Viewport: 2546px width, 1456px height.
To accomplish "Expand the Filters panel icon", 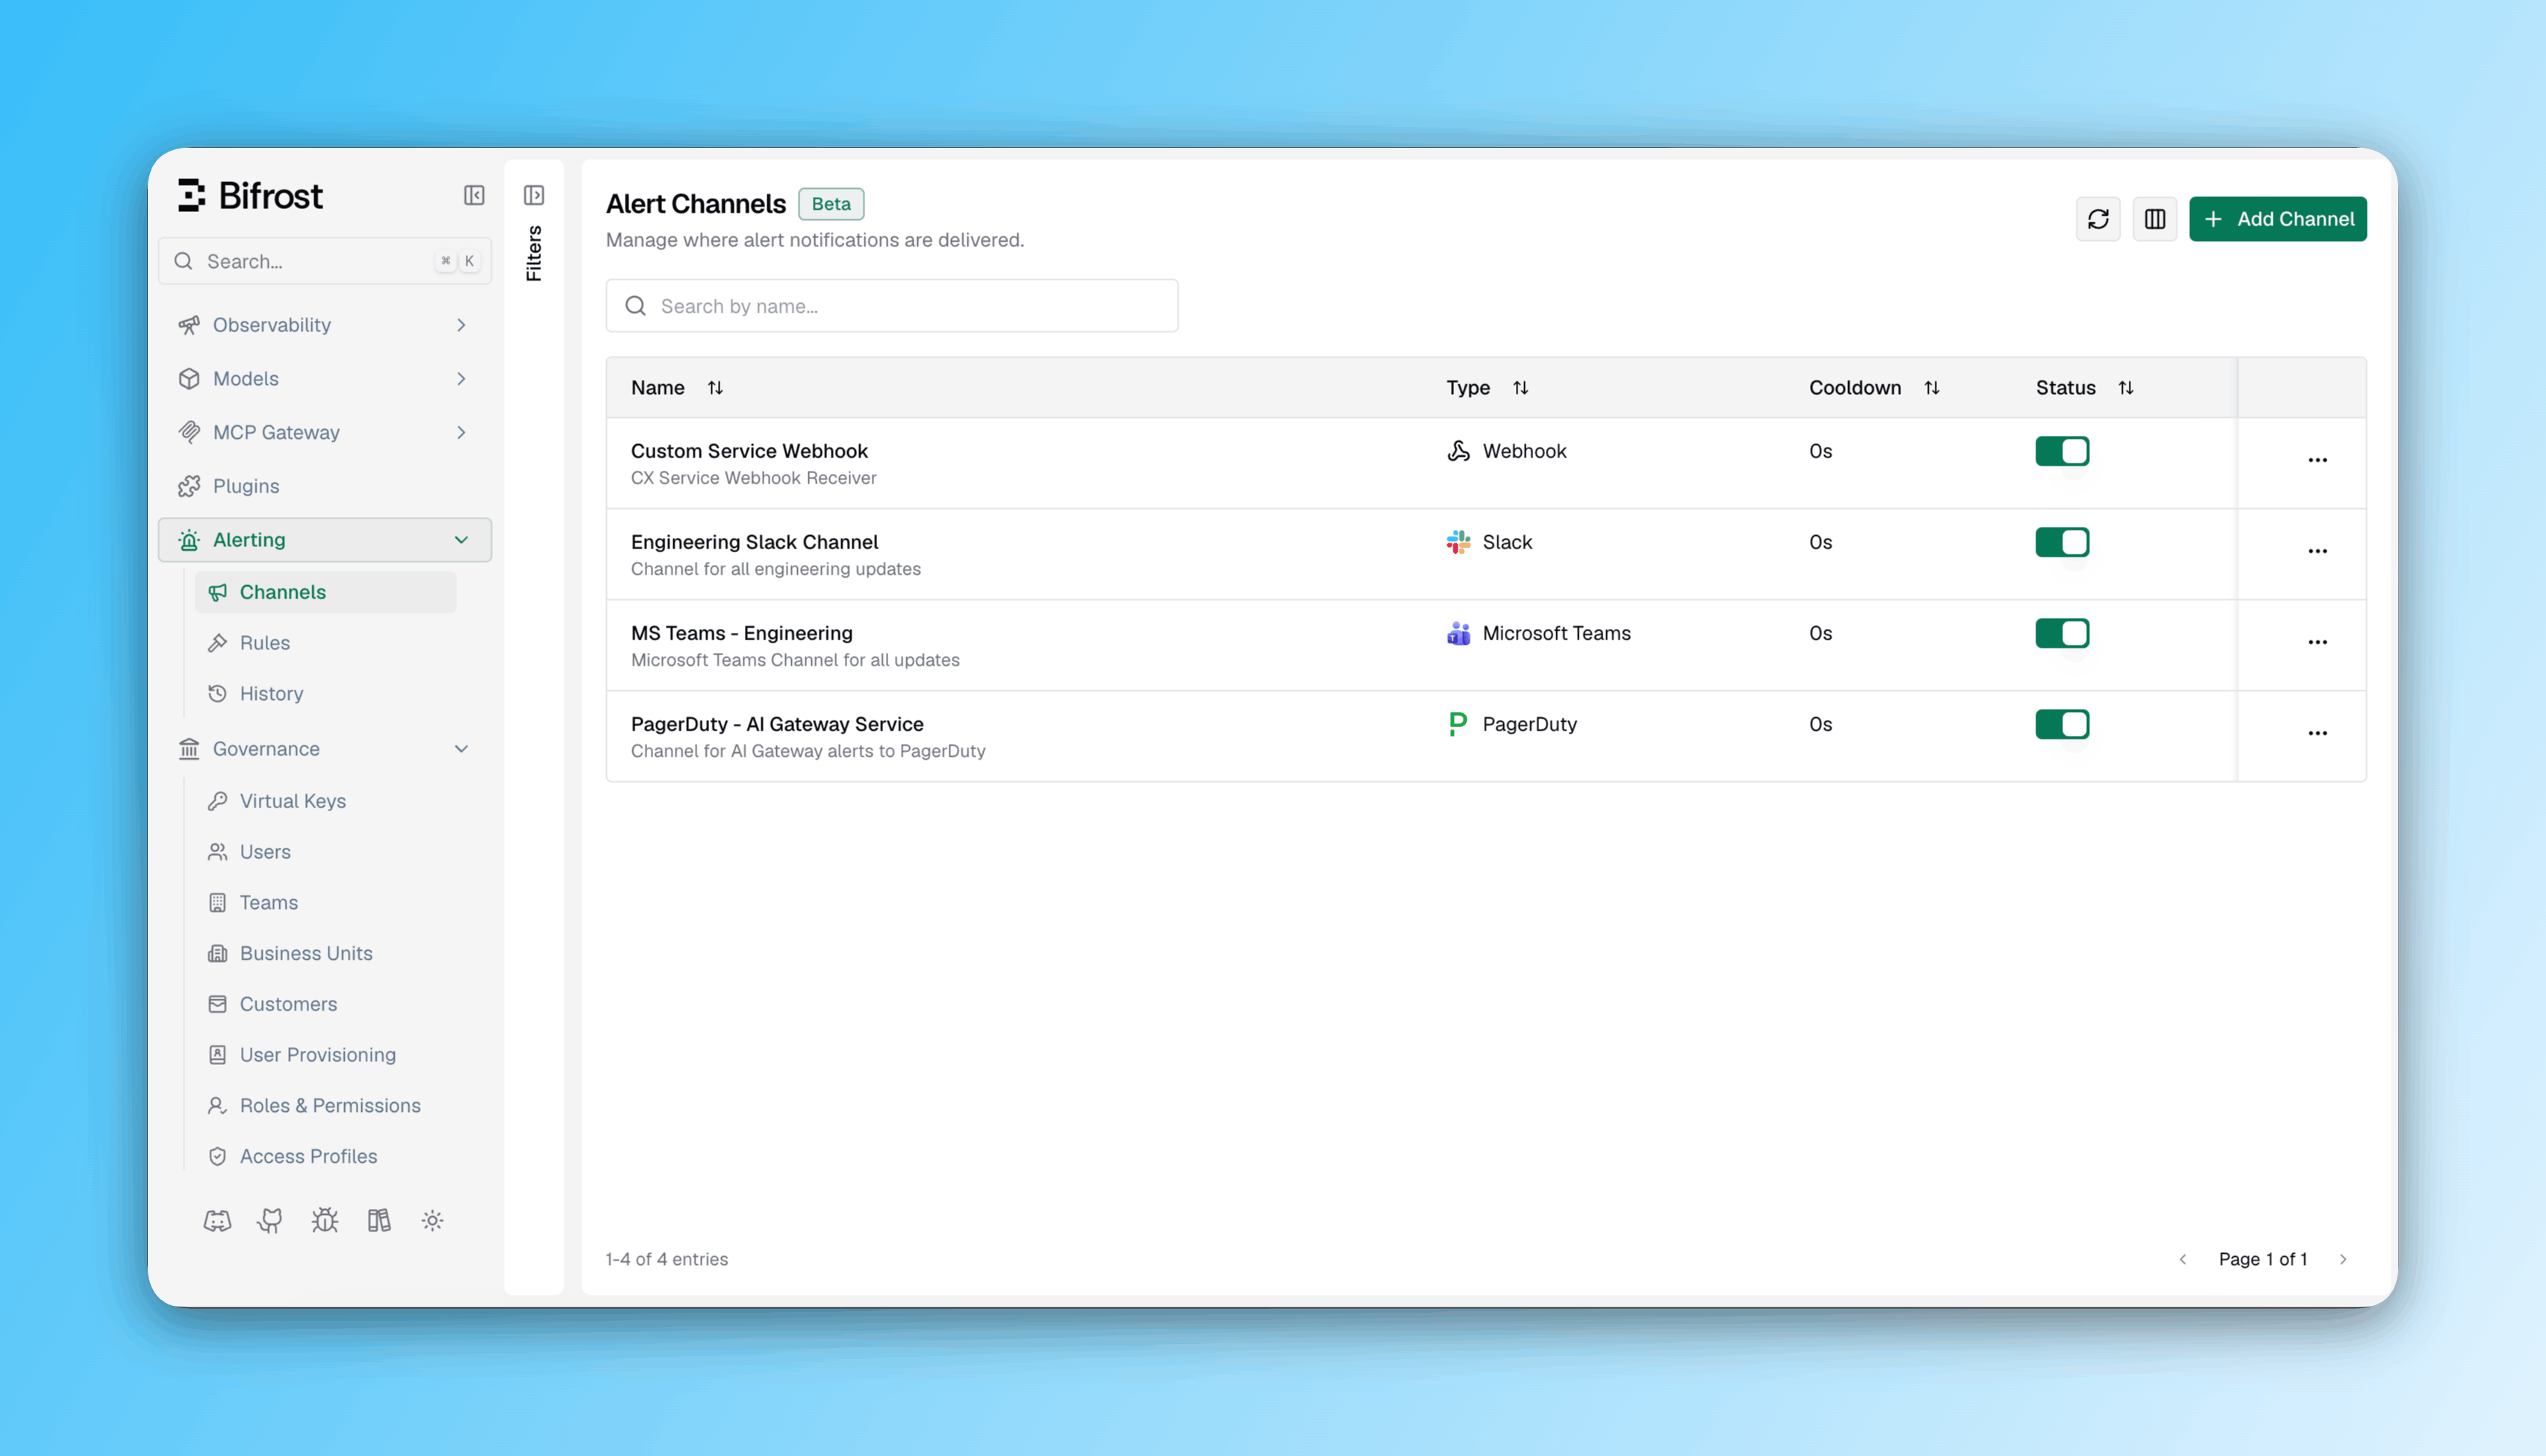I will (534, 195).
